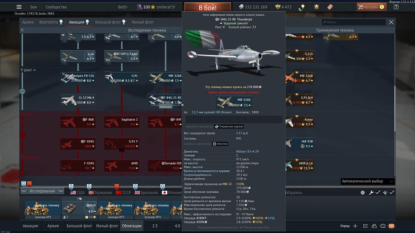
Task: Open Автоматический выбор dropdown
Action: coord(367,182)
